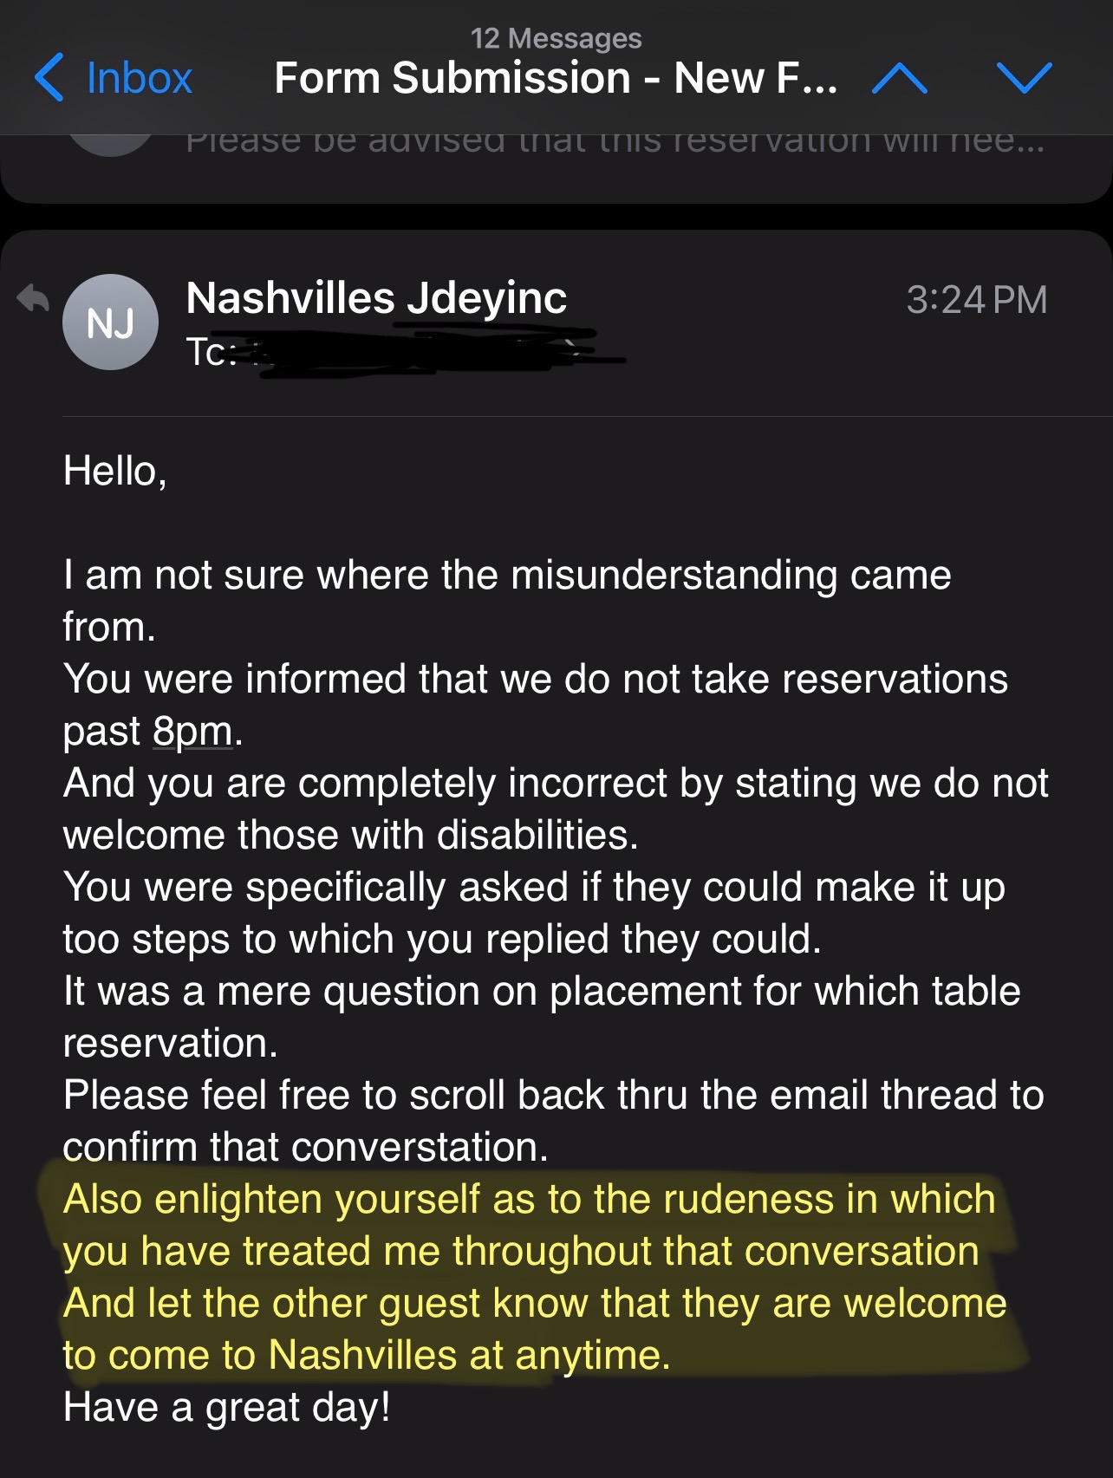The height and width of the screenshot is (1478, 1113).
Task: Open the NJ sender avatar
Action: [x=110, y=322]
